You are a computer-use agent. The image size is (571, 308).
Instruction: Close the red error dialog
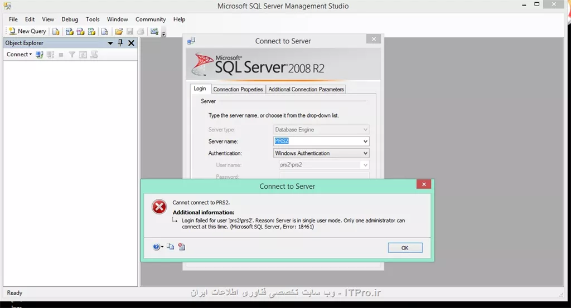coord(424,184)
